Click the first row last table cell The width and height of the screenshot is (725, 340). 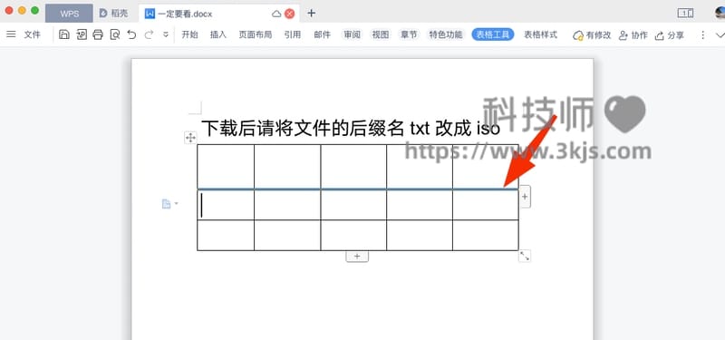[486, 167]
